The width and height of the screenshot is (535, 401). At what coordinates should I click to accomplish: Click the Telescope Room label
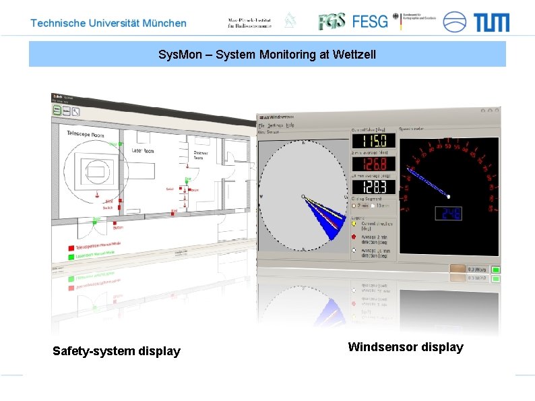pos(86,134)
